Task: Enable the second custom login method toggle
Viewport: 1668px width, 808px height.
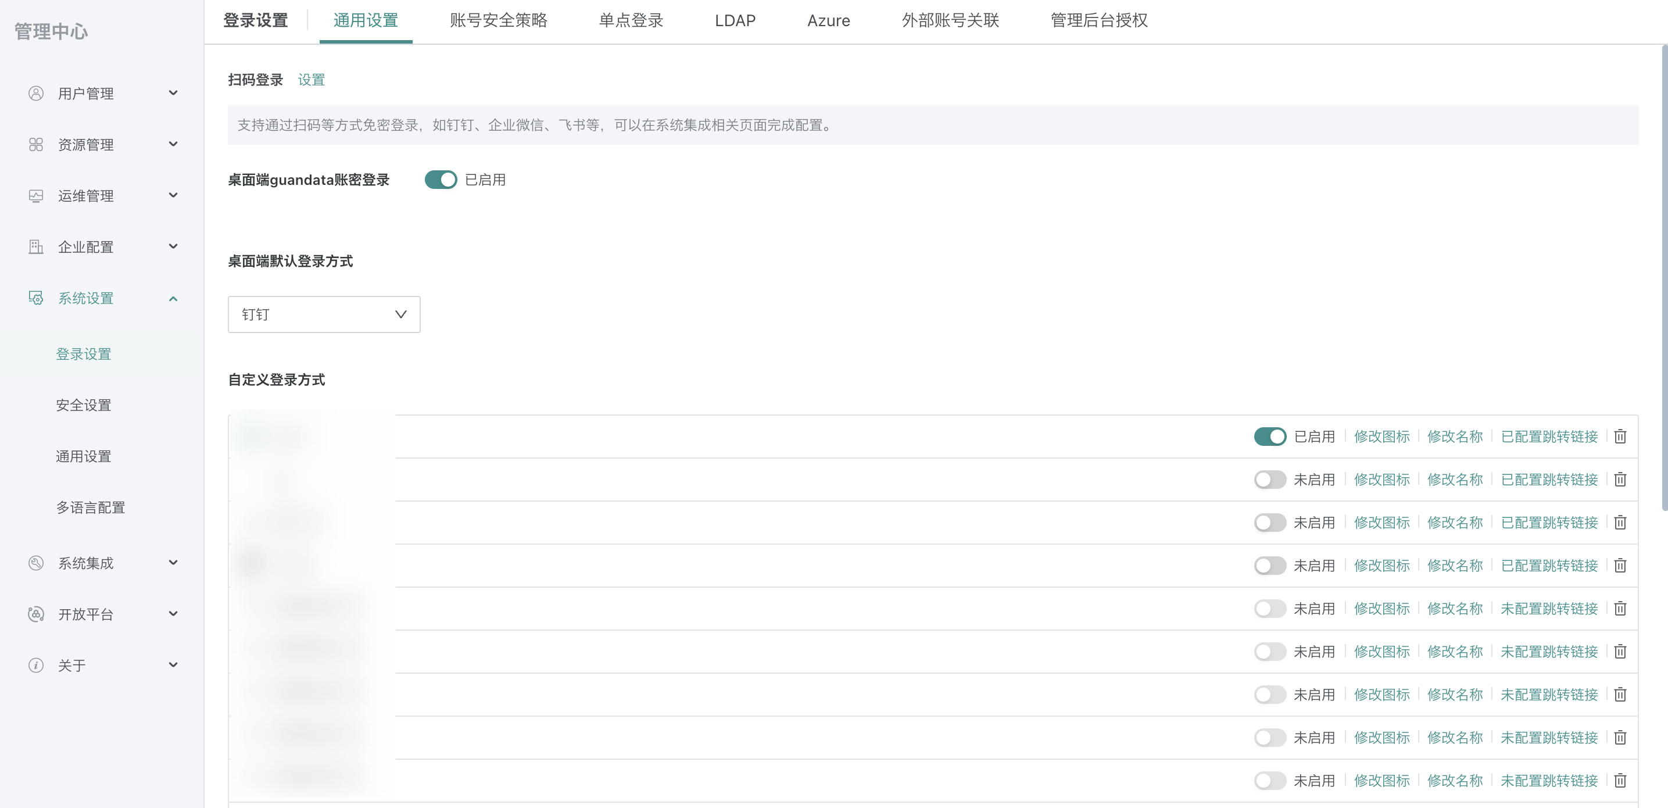Action: tap(1269, 480)
